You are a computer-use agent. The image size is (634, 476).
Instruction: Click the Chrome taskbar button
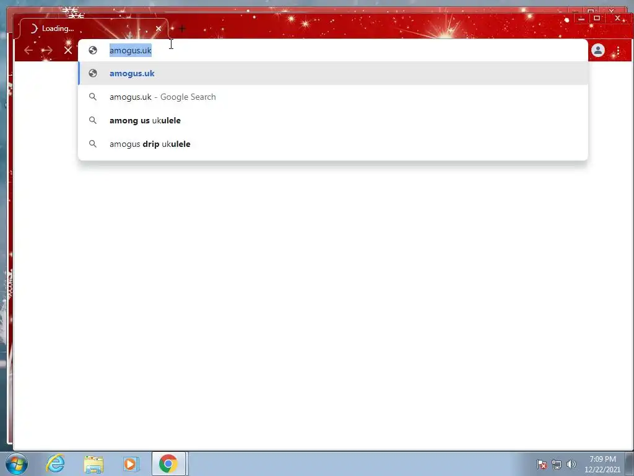pos(168,464)
